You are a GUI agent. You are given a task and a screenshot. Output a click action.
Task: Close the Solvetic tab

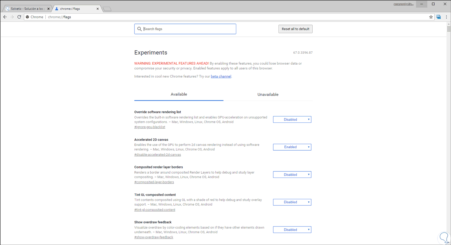pyautogui.click(x=48, y=9)
